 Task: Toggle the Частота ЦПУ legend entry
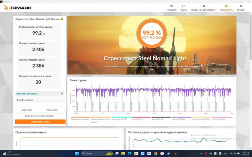point(181,118)
